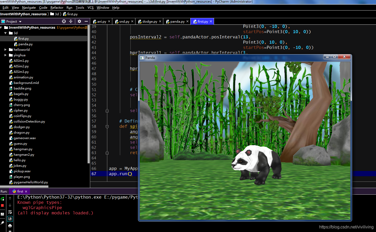Open the Refactor menu
The width and height of the screenshot is (376, 232).
[x=57, y=7]
